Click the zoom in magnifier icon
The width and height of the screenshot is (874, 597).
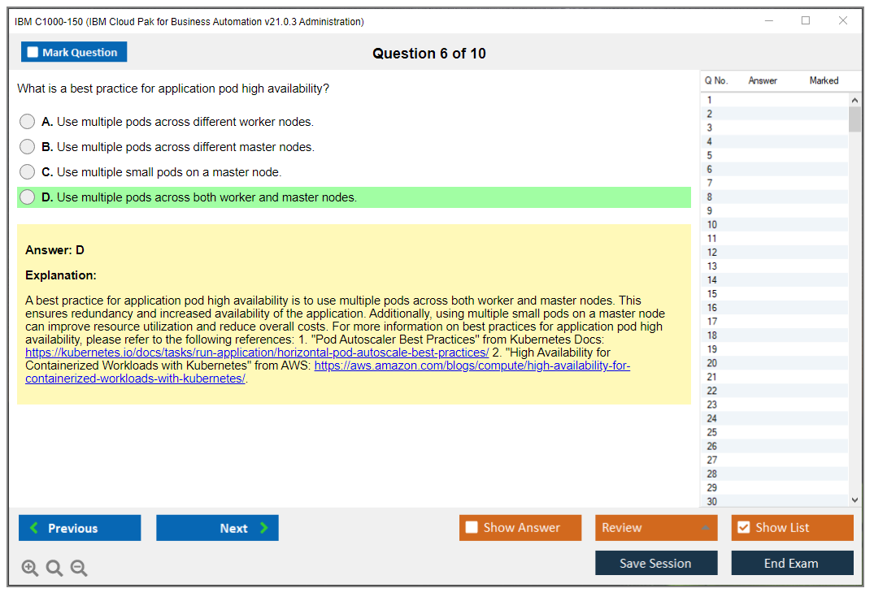(30, 569)
